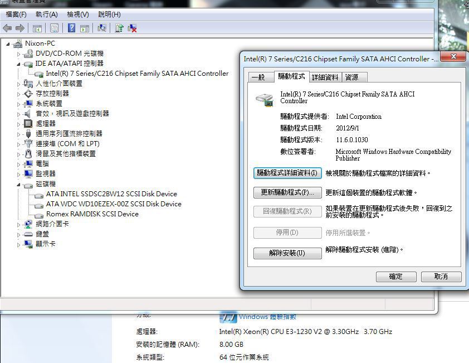Click the 音效，視訊及遊戲控制器 speaker icon

[x=28, y=114]
